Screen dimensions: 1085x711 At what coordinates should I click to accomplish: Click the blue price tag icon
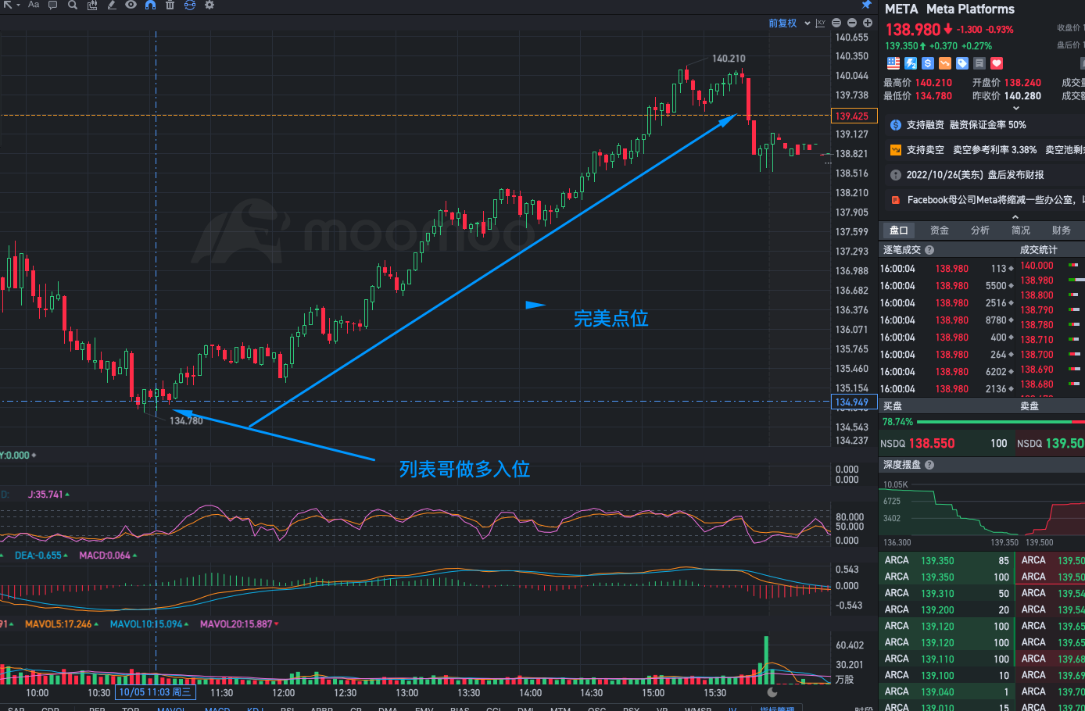tap(962, 63)
